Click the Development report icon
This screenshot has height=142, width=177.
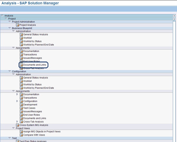[21, 105]
